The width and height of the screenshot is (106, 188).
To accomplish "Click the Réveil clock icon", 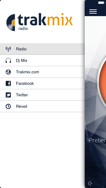I will (8, 106).
